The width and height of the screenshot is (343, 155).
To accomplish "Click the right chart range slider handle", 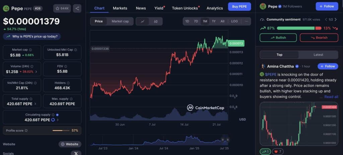I will [x=228, y=140].
